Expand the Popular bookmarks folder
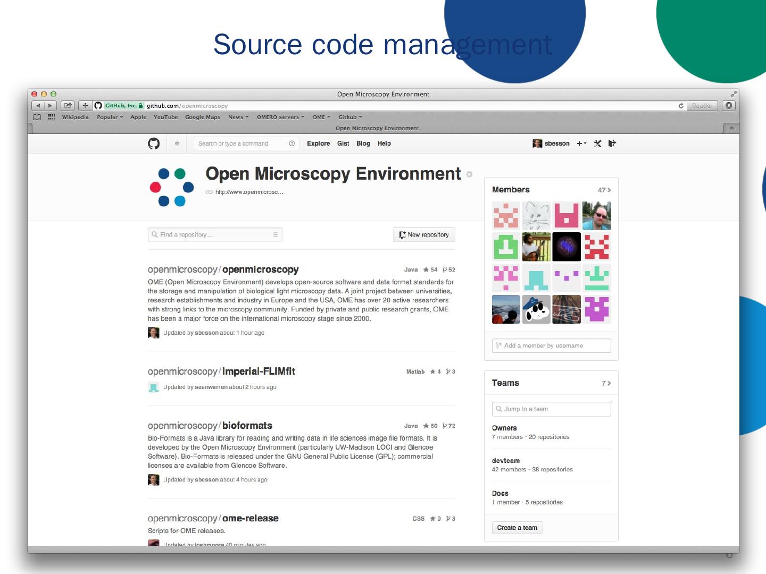The image size is (766, 574). tap(110, 117)
